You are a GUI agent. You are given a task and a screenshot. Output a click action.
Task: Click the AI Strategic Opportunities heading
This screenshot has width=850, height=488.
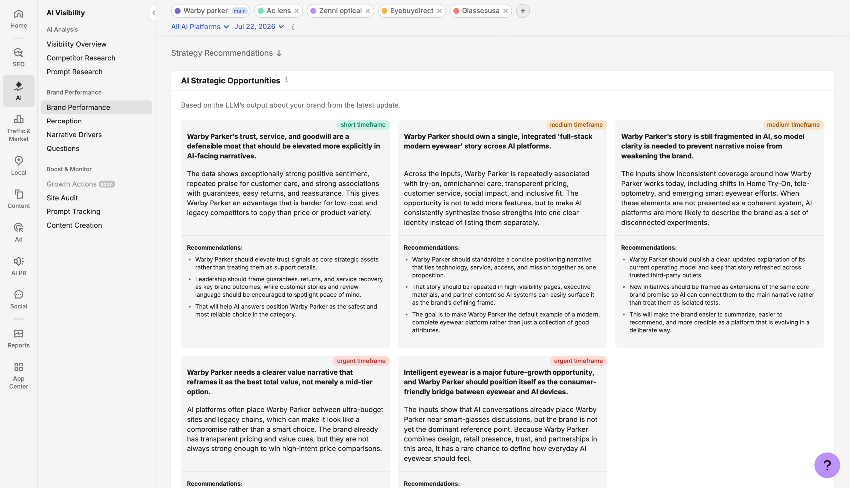coord(230,80)
